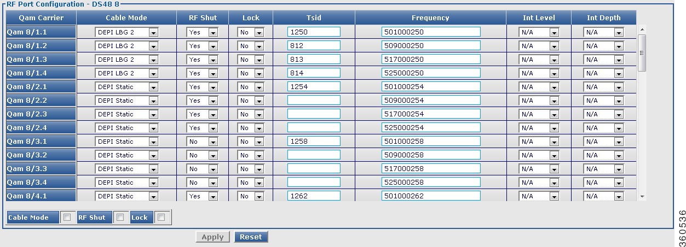The width and height of the screenshot is (686, 247).
Task: Open Int Depth dropdown for Qam 8/1.4
Action: click(603, 73)
